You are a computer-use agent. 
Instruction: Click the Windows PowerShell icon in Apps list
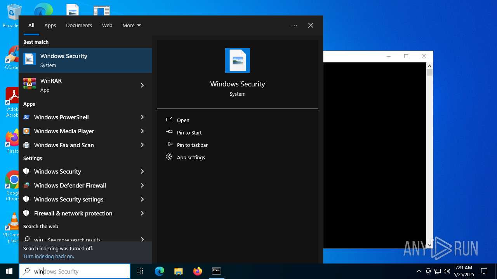point(26,117)
